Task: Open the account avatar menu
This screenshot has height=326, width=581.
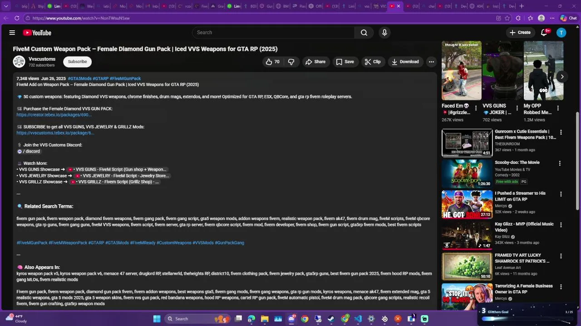Action: [x=561, y=33]
